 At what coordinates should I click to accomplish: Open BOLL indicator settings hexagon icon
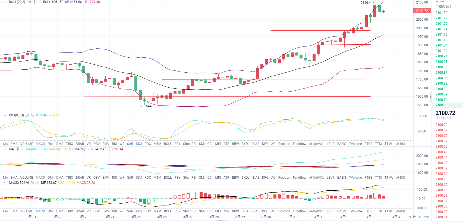tap(34, 2)
